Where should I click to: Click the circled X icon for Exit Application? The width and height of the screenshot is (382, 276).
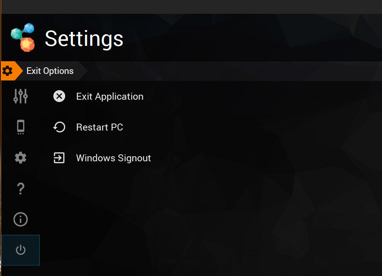59,96
